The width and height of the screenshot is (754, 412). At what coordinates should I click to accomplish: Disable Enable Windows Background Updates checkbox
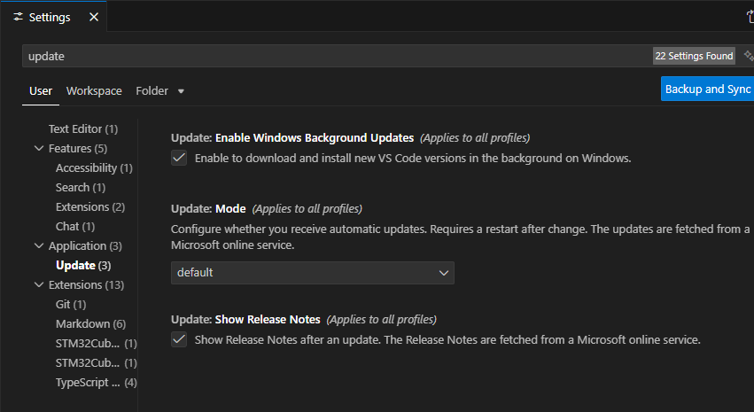(179, 158)
